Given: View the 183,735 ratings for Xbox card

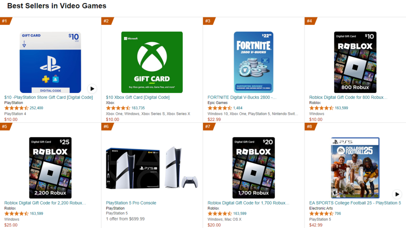Looking at the screenshot, I should [x=138, y=108].
